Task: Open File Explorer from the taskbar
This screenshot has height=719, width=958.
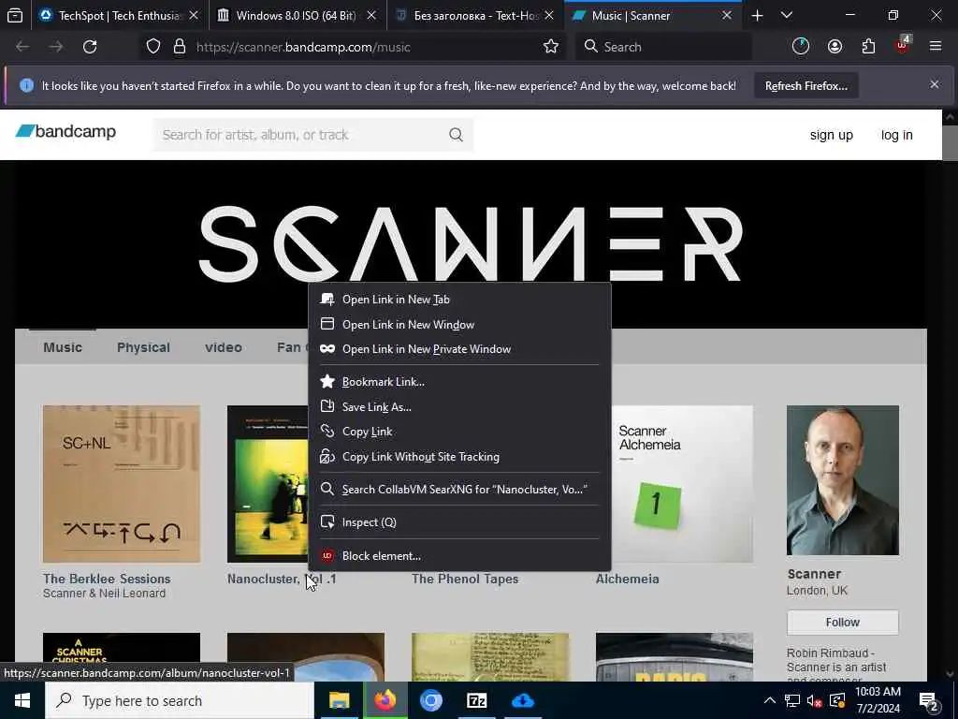Action: 339,700
